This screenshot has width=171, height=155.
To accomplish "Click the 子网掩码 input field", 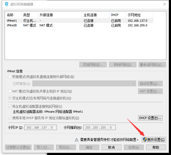I will point(100,128).
